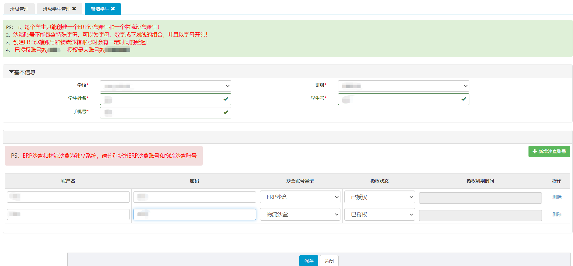Open the ERP沙盒 account type dropdown
Viewport: 573px width, 266px height.
coord(300,197)
